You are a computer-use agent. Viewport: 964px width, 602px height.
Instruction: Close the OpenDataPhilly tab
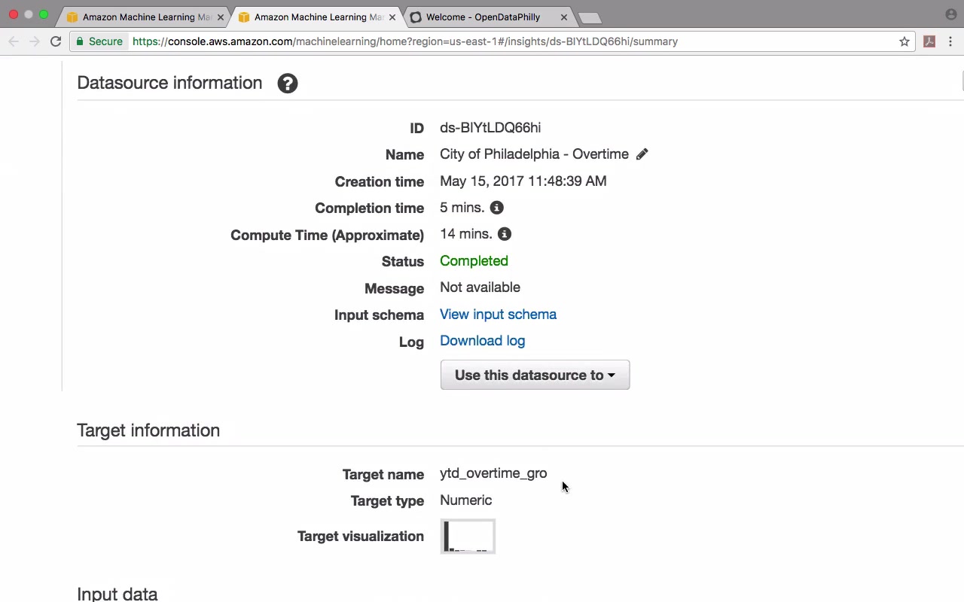[x=563, y=17]
